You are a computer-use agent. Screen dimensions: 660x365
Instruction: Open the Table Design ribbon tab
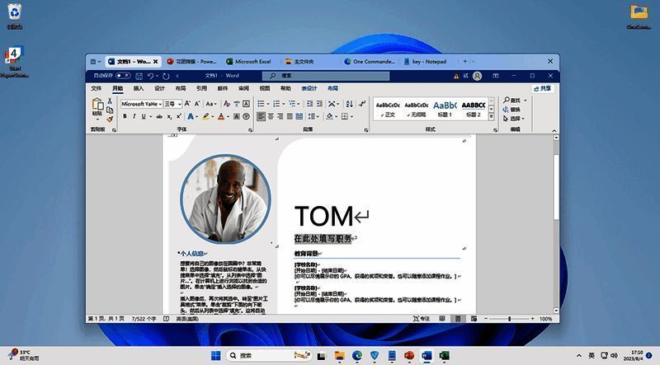[309, 88]
